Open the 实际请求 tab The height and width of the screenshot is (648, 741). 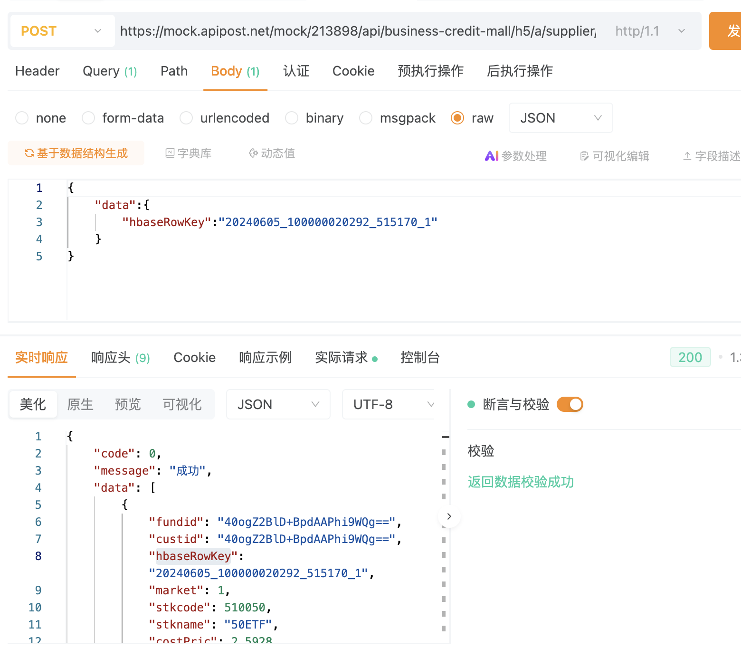[x=346, y=358]
